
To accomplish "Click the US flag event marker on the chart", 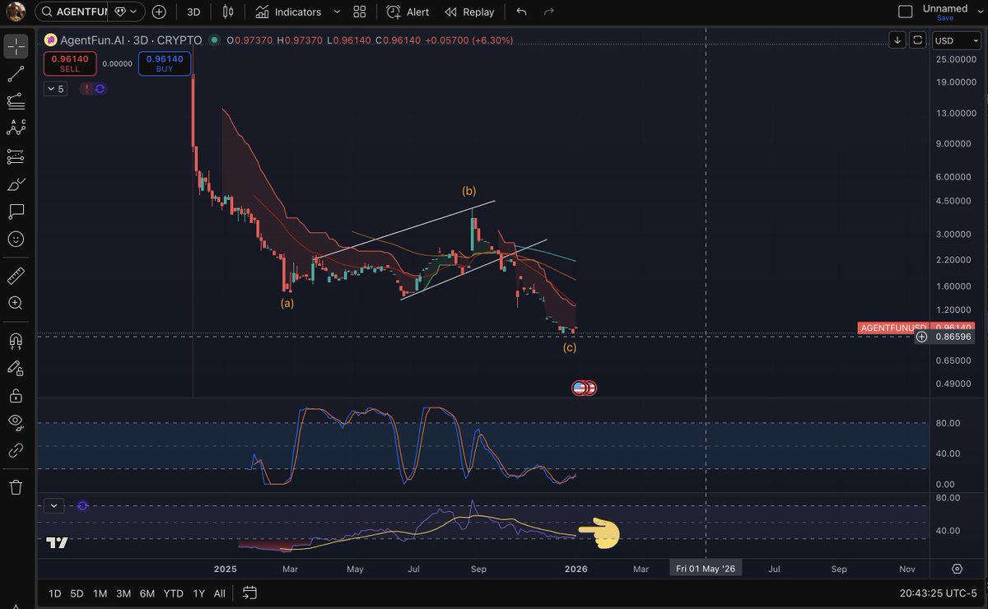I will point(580,387).
